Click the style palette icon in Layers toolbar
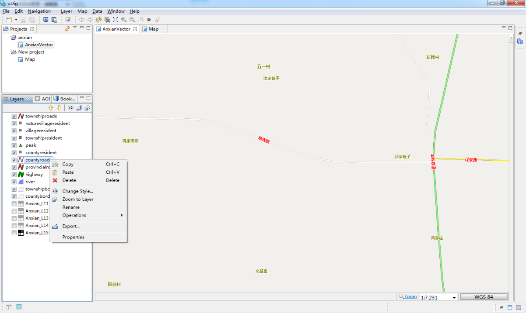526x313 pixels. coord(70,108)
